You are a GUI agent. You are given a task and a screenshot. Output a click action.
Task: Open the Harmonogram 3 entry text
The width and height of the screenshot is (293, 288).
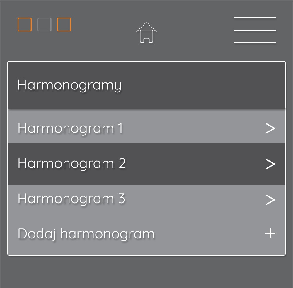click(x=71, y=199)
